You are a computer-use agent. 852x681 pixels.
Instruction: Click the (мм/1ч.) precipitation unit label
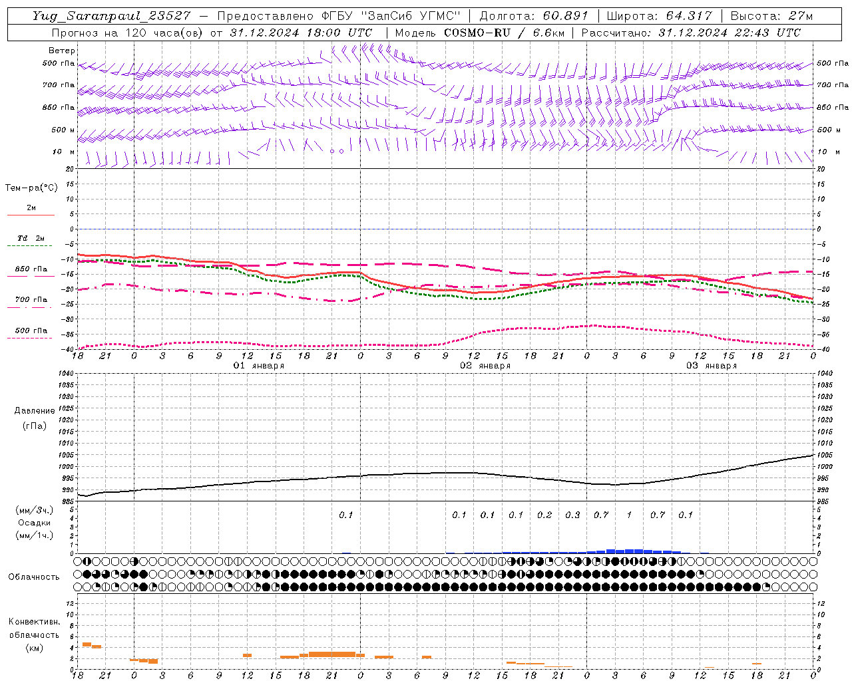35,535
